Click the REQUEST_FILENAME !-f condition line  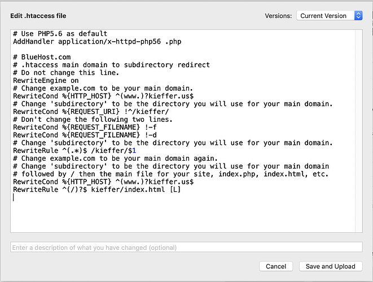pyautogui.click(x=85, y=127)
